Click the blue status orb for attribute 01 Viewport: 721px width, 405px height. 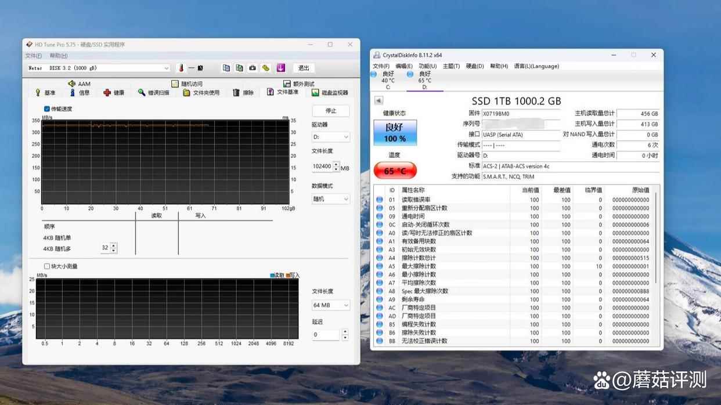[380, 200]
